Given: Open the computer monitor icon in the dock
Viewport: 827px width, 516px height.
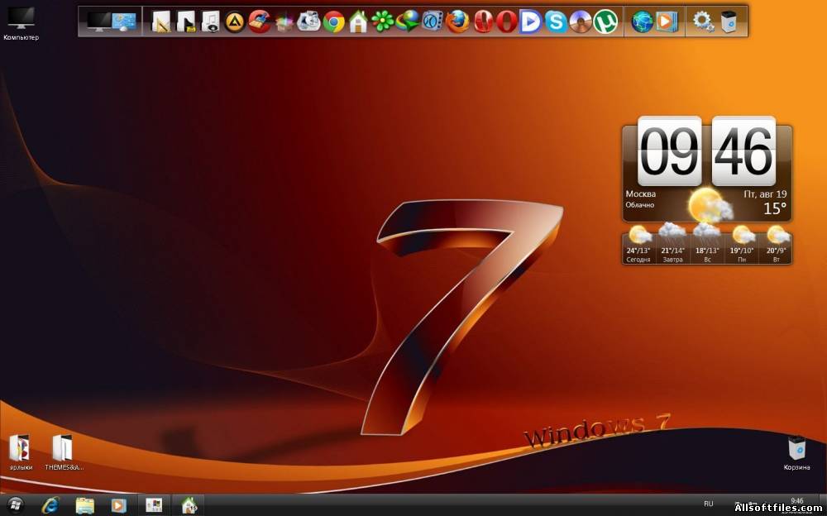Looking at the screenshot, I should point(98,21).
